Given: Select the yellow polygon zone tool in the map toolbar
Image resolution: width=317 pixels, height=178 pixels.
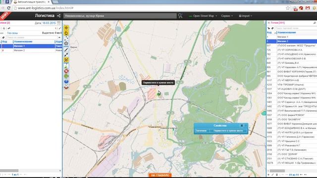Looking at the screenshot, I should tap(66, 33).
